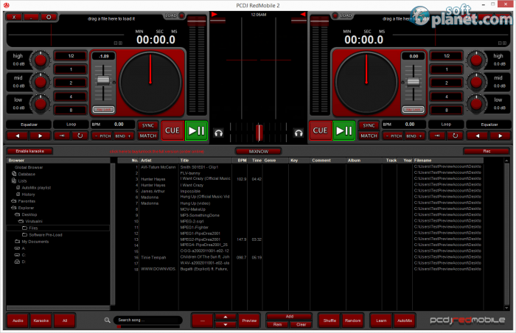Image resolution: width=516 pixels, height=333 pixels.
Task: Toggle AutoMix button
Action: coord(405,320)
